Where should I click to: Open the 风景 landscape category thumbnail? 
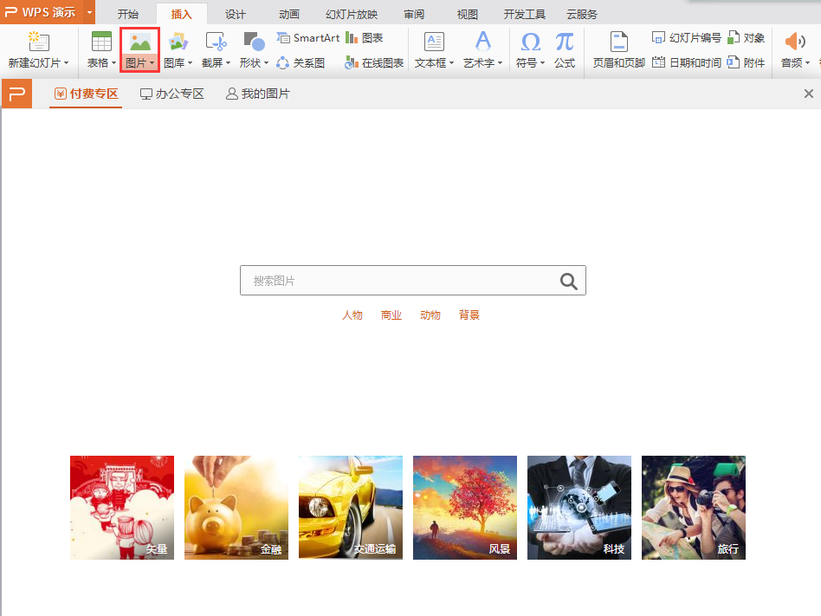(465, 507)
